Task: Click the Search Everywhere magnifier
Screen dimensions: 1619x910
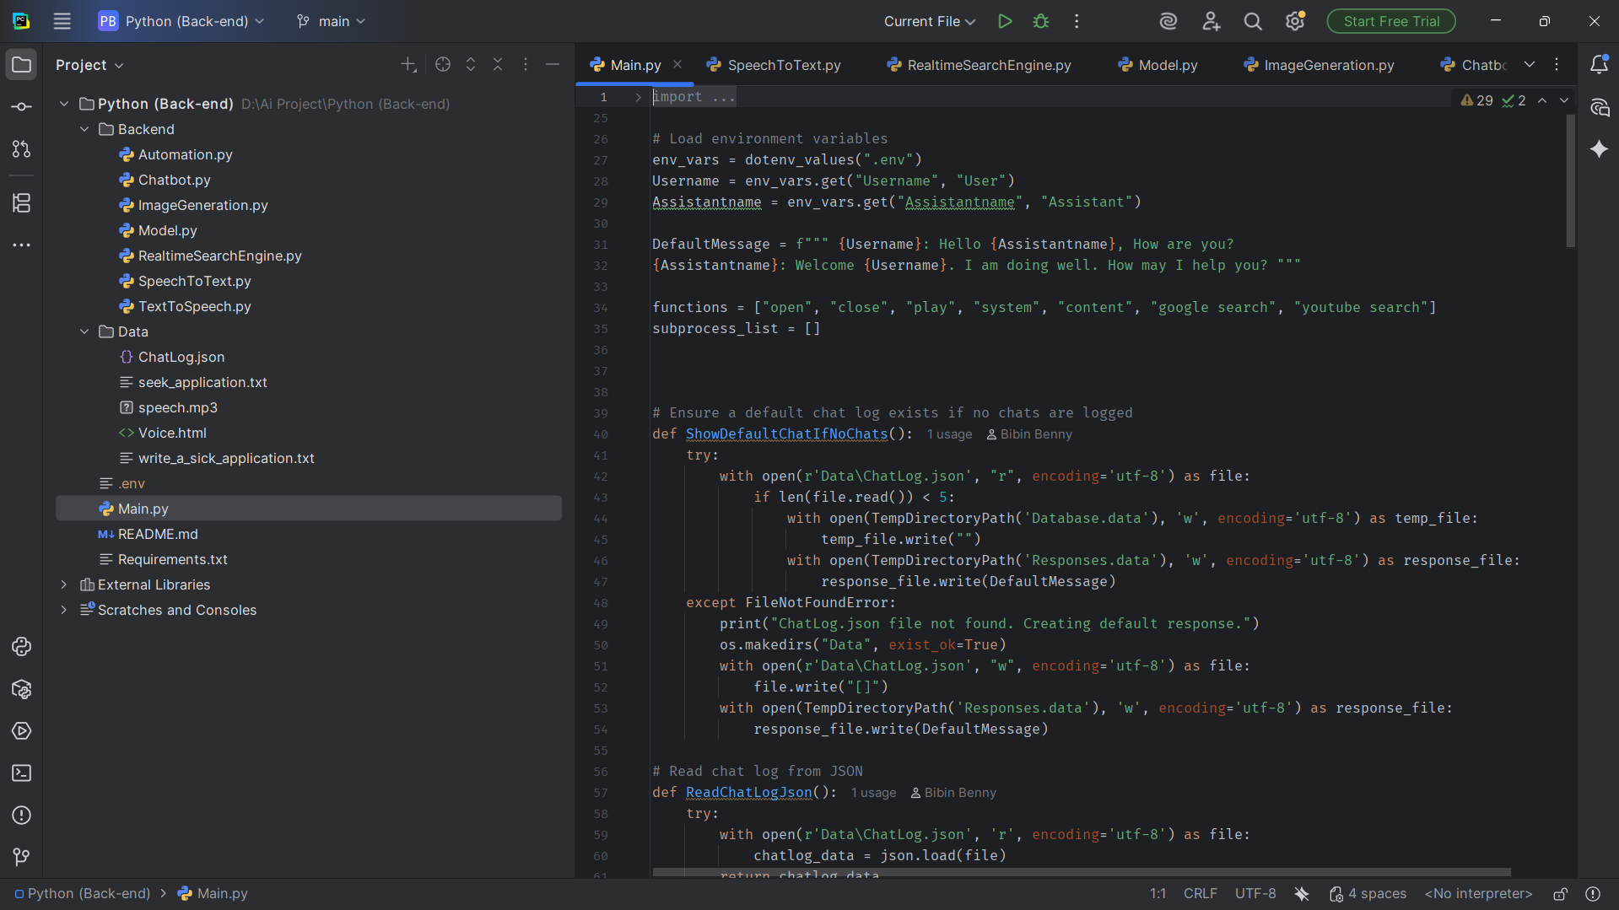Action: pos(1253,22)
